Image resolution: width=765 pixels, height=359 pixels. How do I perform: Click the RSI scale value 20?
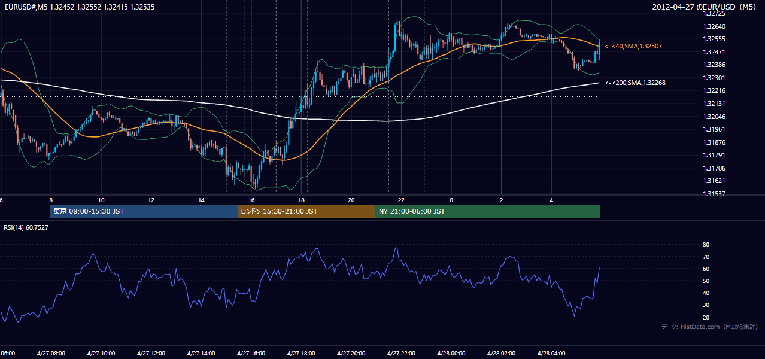click(706, 317)
